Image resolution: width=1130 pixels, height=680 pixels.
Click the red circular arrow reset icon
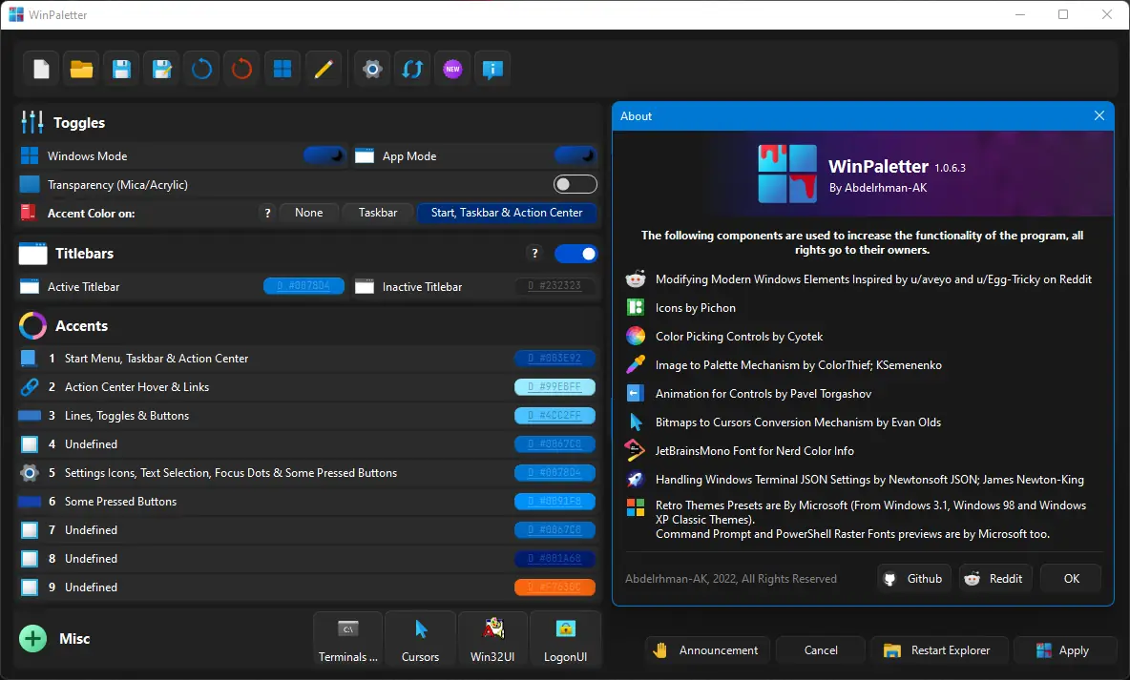pyautogui.click(x=242, y=69)
